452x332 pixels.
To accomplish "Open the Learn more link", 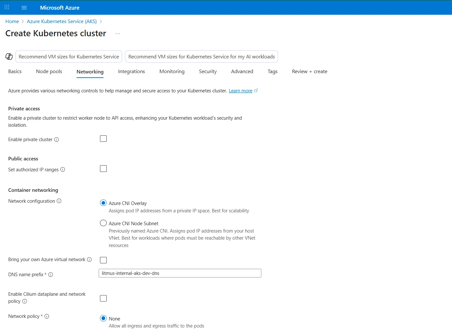I will [x=240, y=91].
